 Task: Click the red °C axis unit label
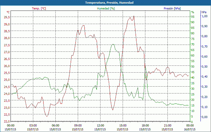(x=8, y=12)
